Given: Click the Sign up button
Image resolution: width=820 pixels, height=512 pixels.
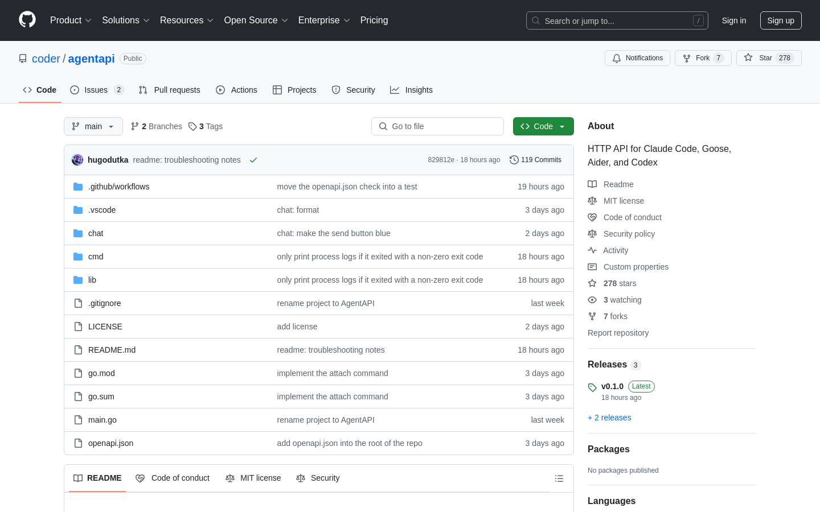Looking at the screenshot, I should pos(781,20).
